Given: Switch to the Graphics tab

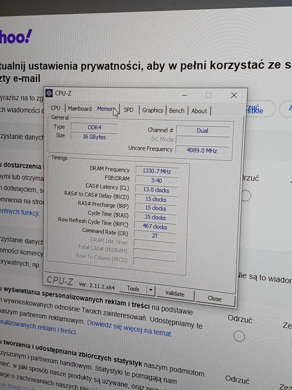Looking at the screenshot, I should pos(153,110).
